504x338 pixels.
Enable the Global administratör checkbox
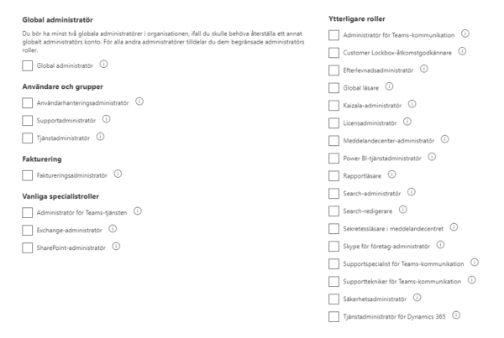click(29, 65)
